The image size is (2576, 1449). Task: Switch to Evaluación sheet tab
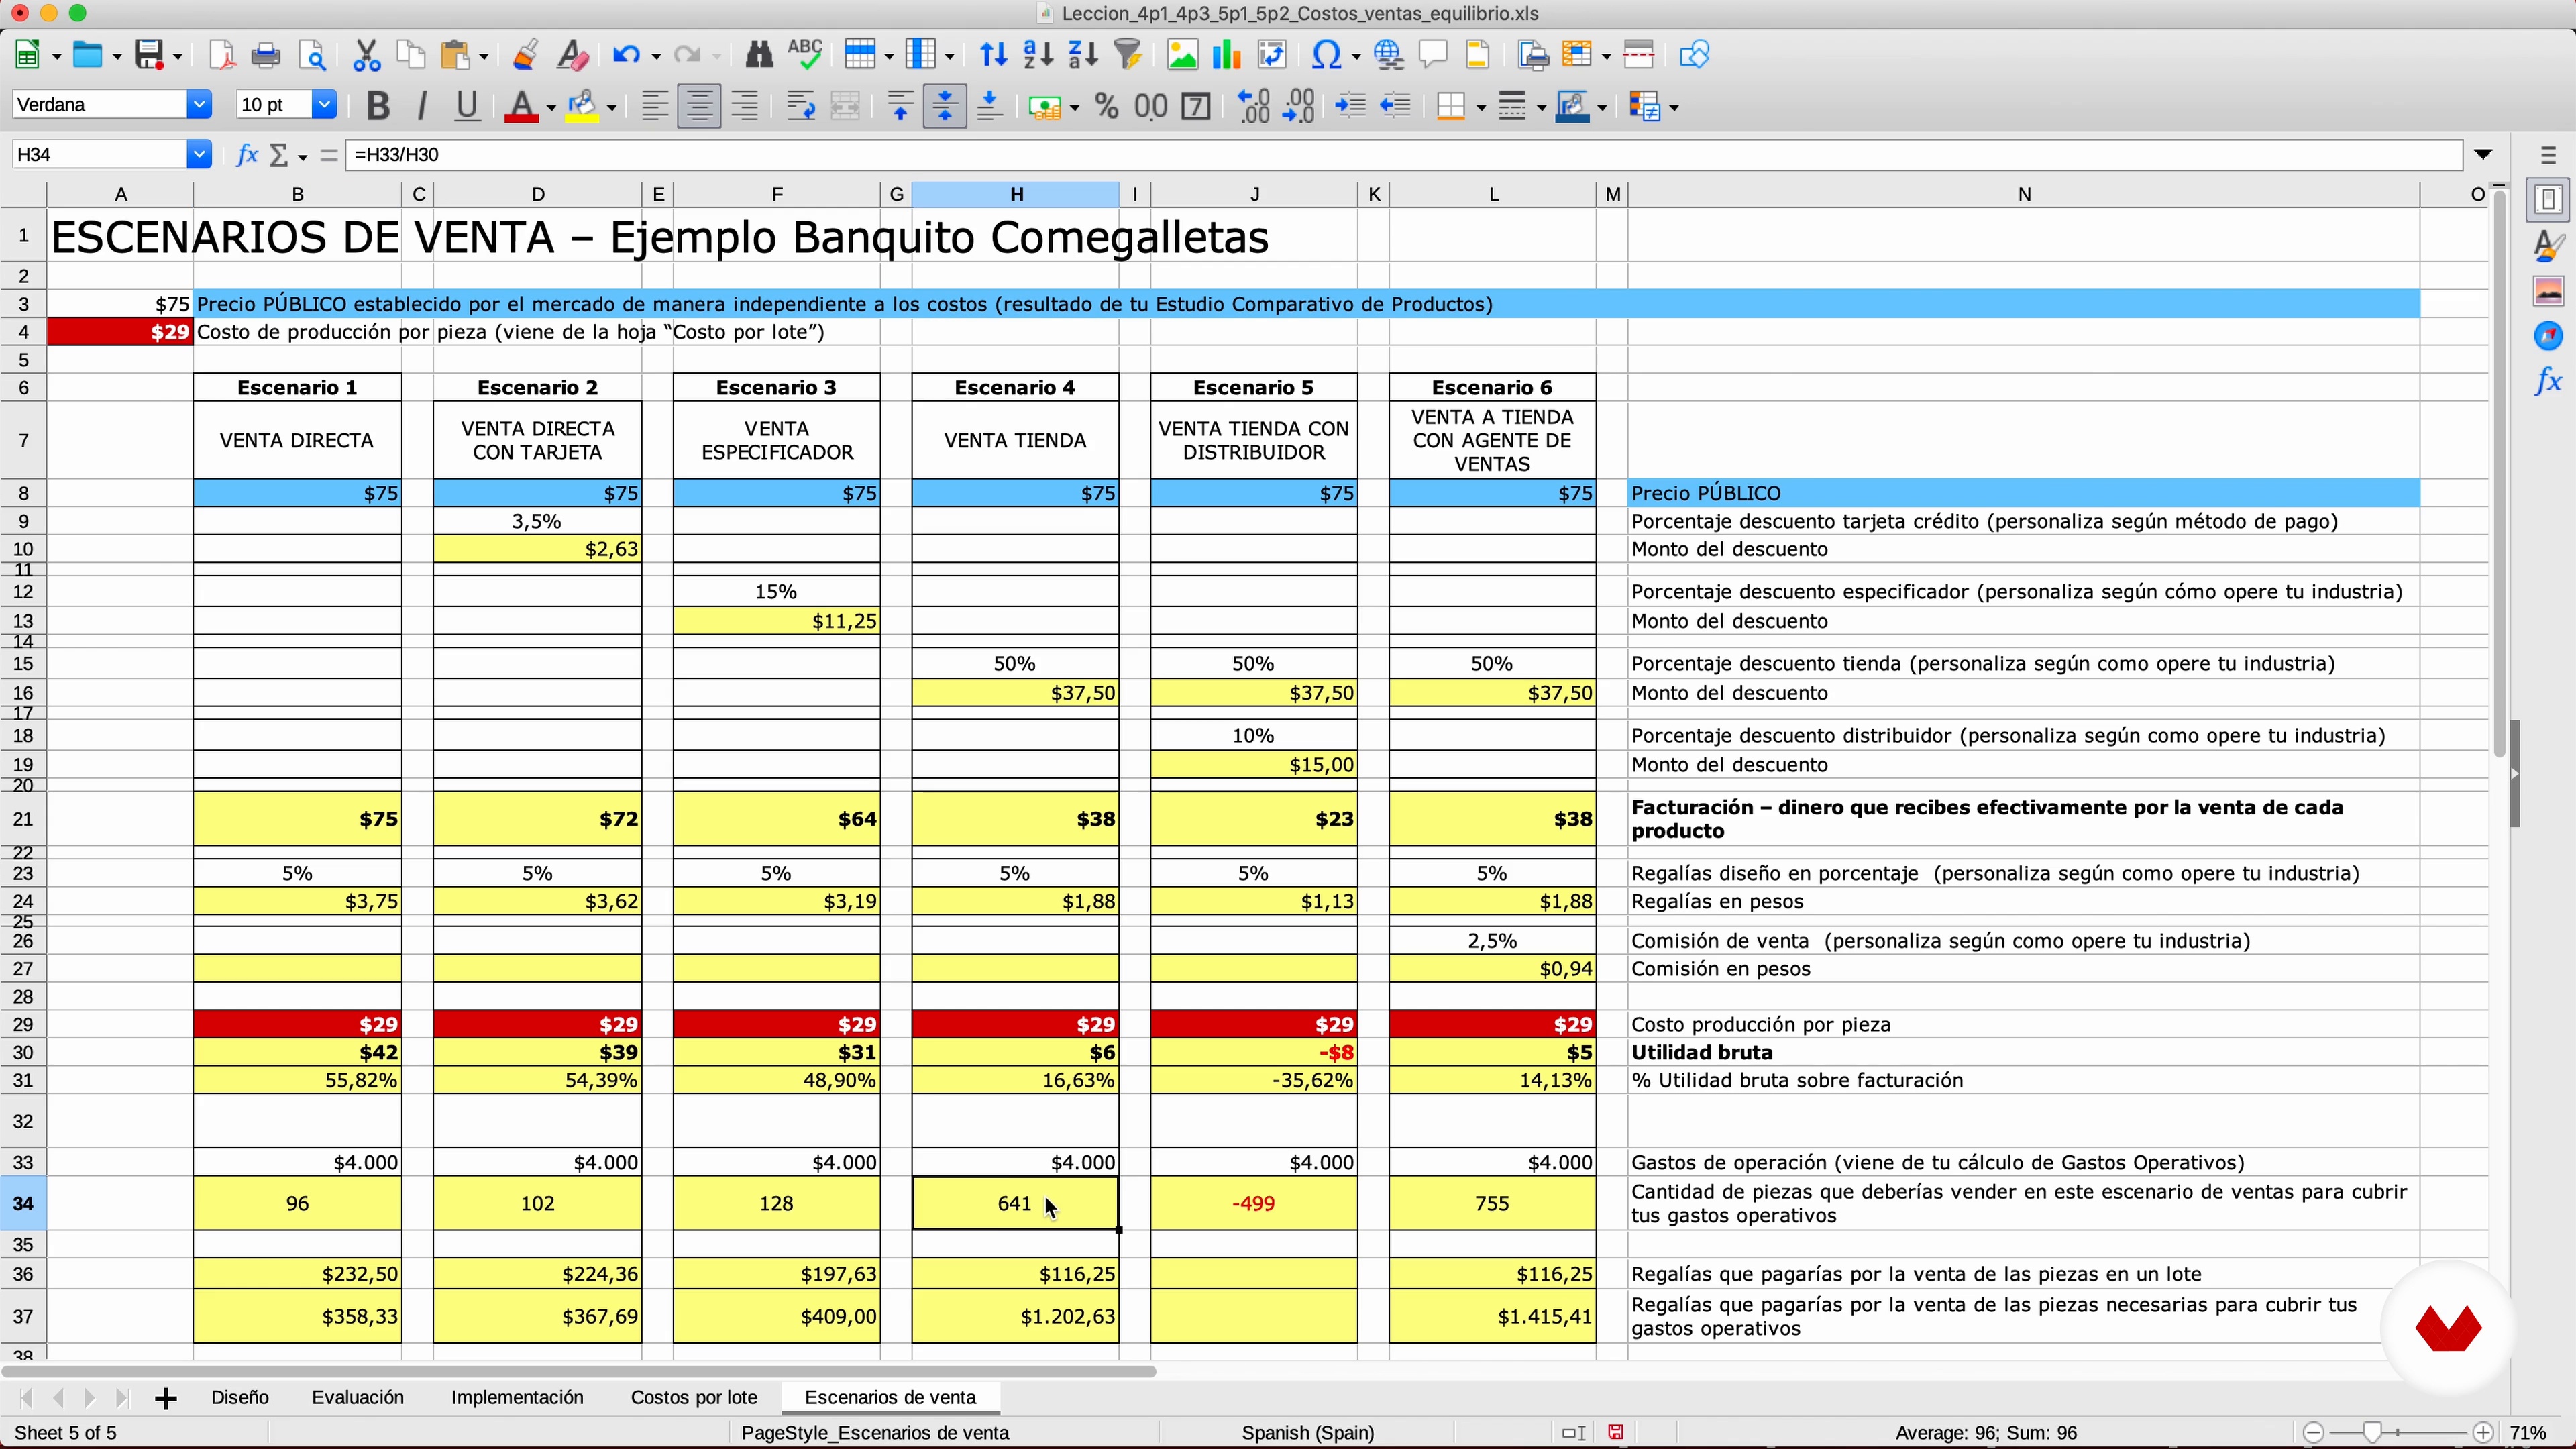click(358, 1397)
